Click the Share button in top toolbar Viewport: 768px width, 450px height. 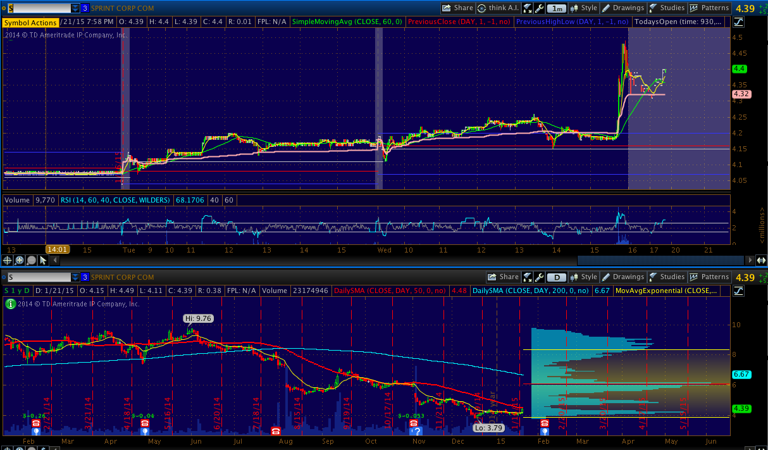point(457,8)
